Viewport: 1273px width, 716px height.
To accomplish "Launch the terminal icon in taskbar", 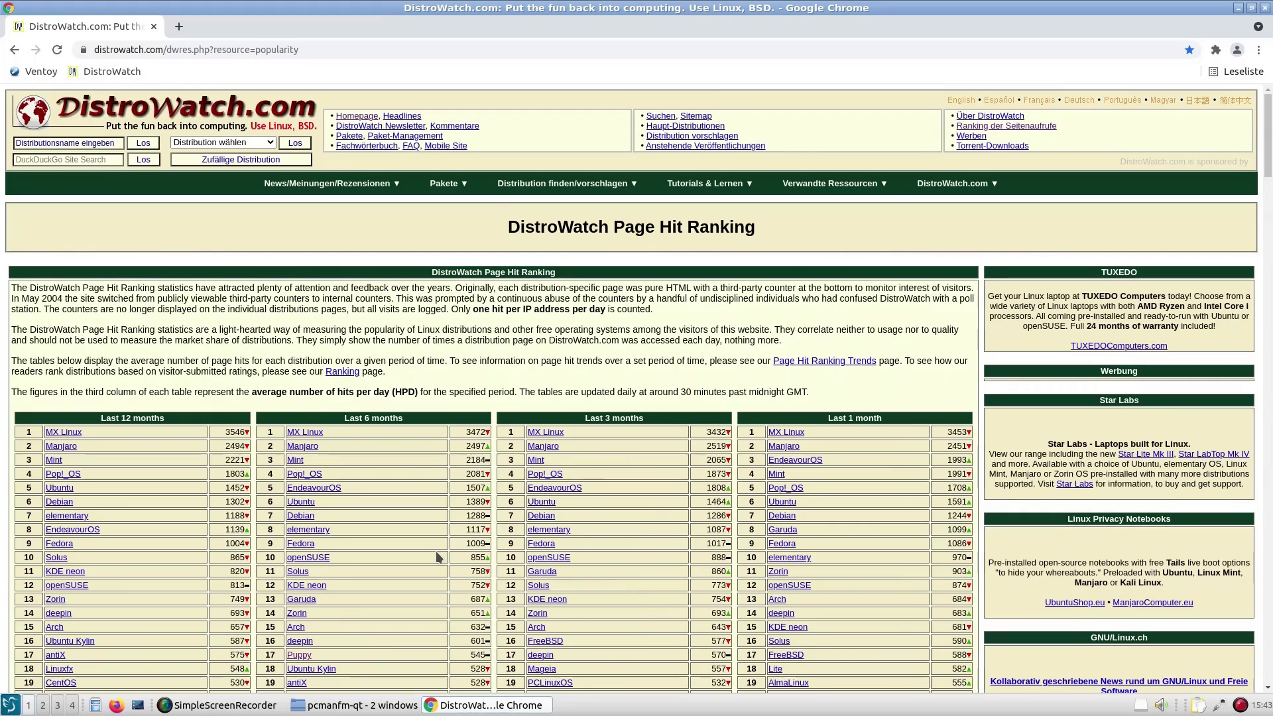I will coord(137,705).
